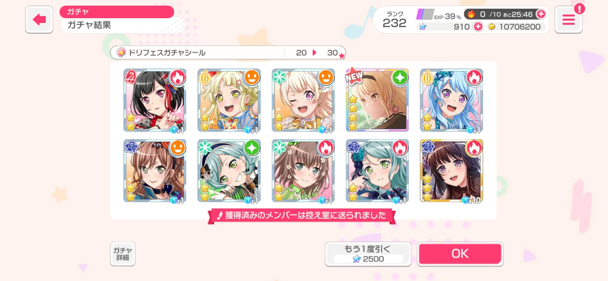Tap the Dream Fes gacha sticker icon
This screenshot has width=608, height=281.
click(121, 52)
